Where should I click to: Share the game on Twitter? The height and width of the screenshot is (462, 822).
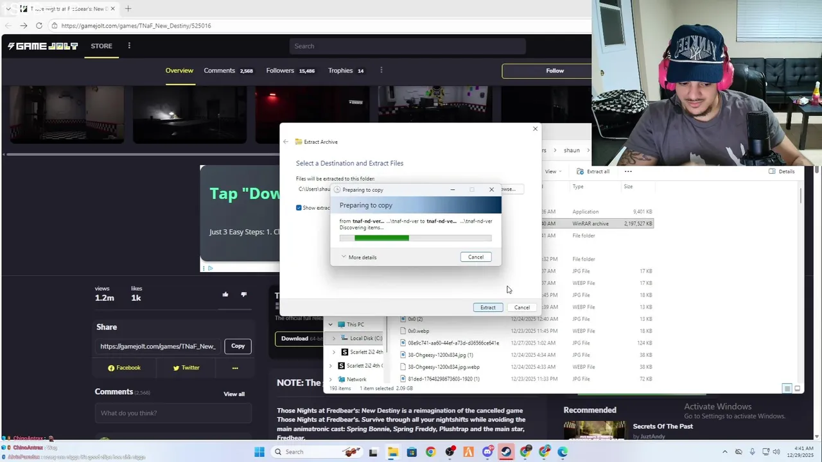click(186, 368)
